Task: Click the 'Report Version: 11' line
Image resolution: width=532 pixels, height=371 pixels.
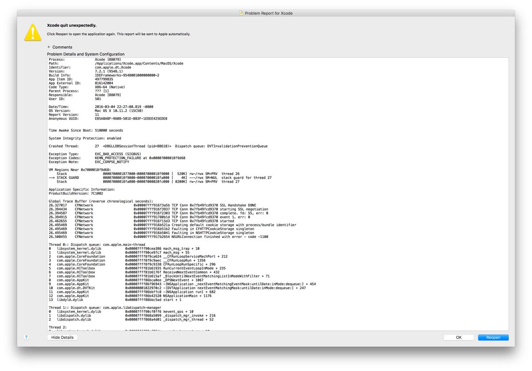Action: point(74,115)
